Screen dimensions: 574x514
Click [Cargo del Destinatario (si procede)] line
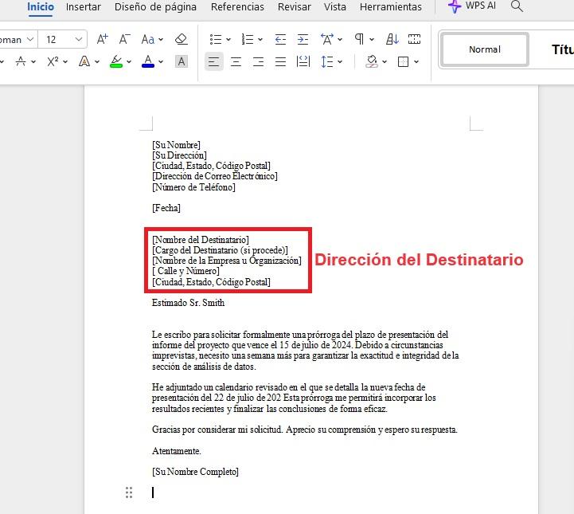(220, 250)
